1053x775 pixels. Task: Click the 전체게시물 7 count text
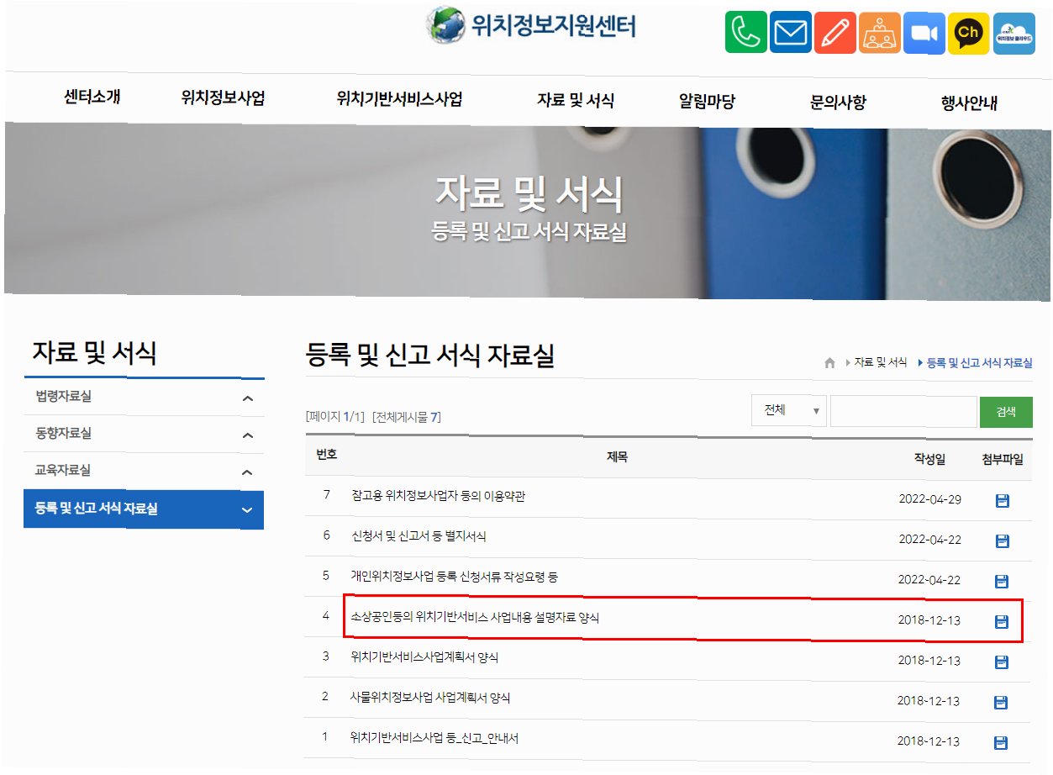406,416
